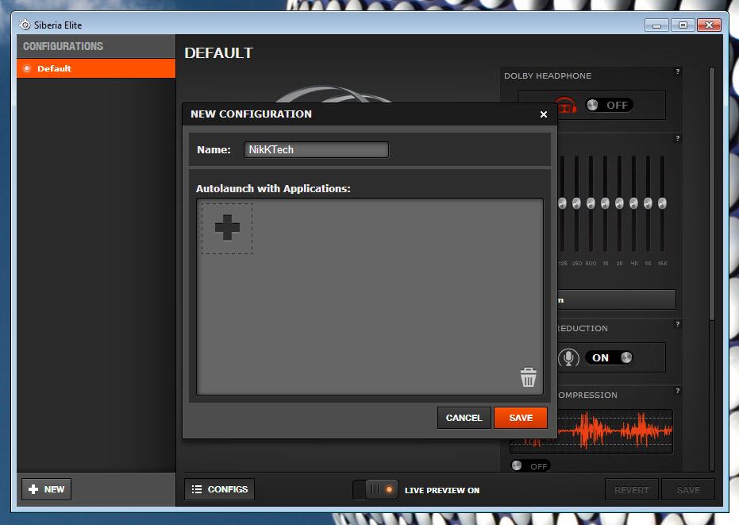Image resolution: width=739 pixels, height=525 pixels.
Task: Open the equalizer preset dropdown
Action: 617,300
